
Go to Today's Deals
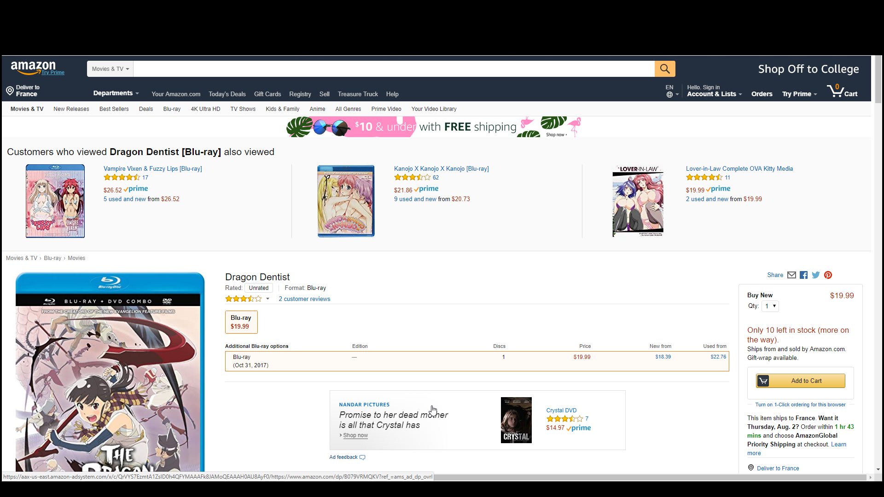pyautogui.click(x=227, y=94)
